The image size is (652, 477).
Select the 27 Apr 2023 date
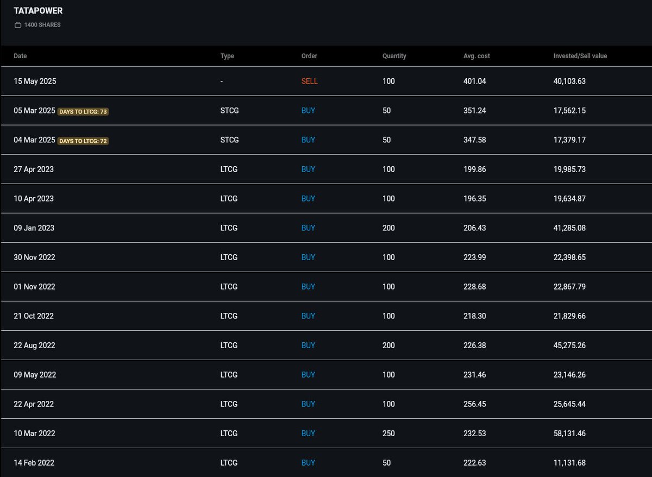click(34, 170)
